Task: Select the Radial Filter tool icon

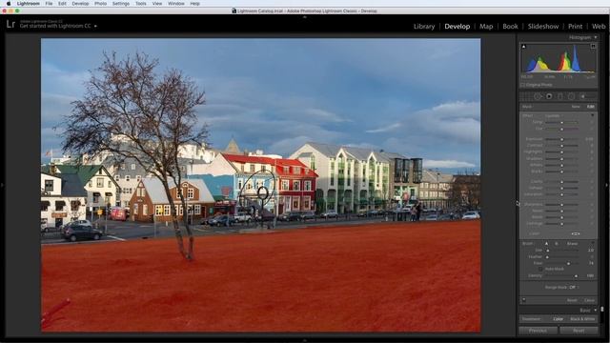Action: (571, 96)
